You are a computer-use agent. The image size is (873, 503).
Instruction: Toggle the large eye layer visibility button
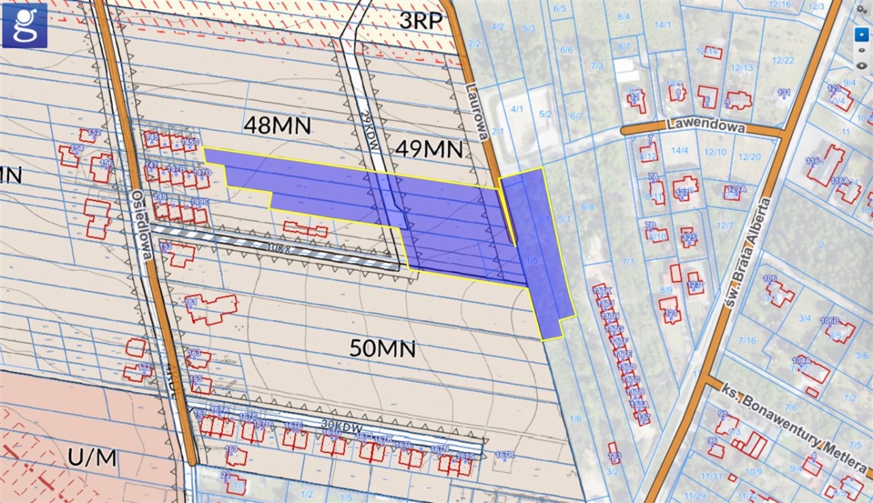pos(862,65)
